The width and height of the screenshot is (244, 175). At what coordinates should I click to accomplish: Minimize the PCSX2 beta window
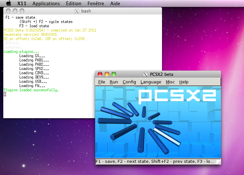pos(107,74)
